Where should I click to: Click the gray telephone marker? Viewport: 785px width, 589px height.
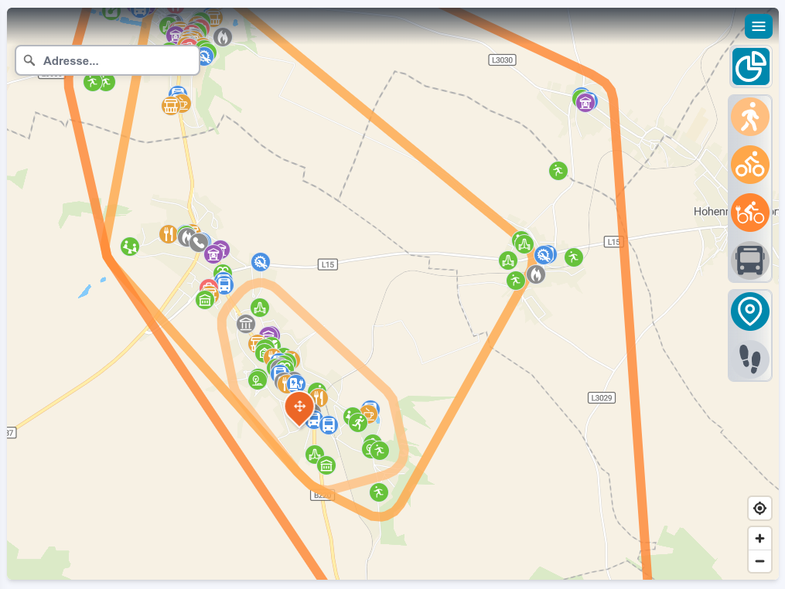pyautogui.click(x=199, y=242)
